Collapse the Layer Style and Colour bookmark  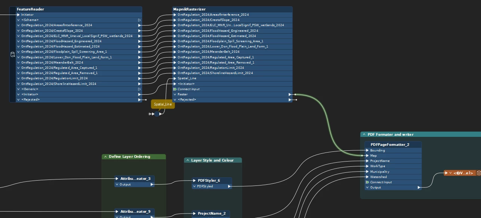tap(187, 160)
